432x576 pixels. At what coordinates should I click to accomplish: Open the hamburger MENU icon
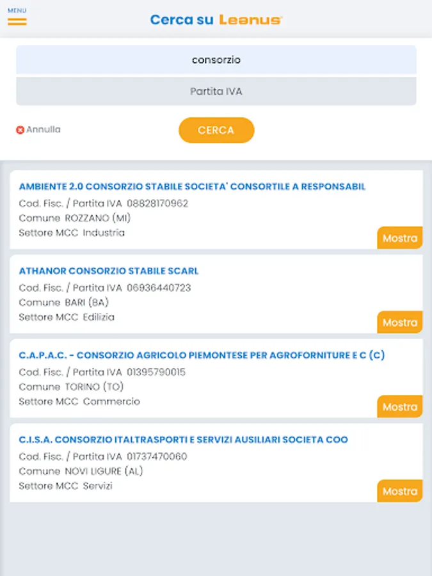pyautogui.click(x=17, y=20)
